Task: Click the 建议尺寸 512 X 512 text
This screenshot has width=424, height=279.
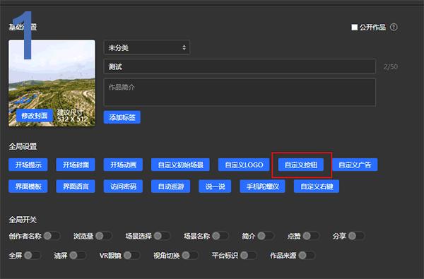Action: tap(73, 116)
